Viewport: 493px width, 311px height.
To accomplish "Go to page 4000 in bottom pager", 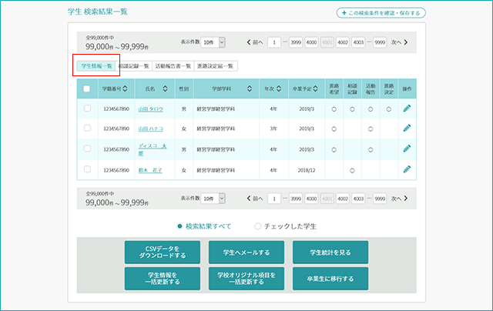I will tap(311, 199).
